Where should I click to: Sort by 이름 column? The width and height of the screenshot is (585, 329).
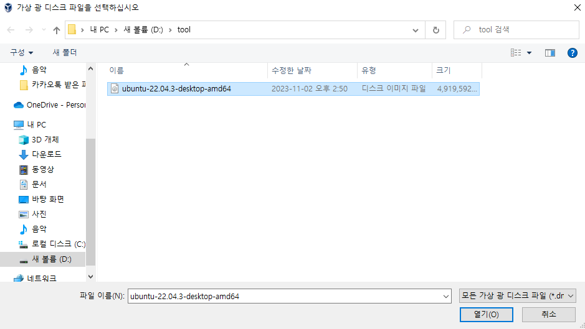[187, 70]
